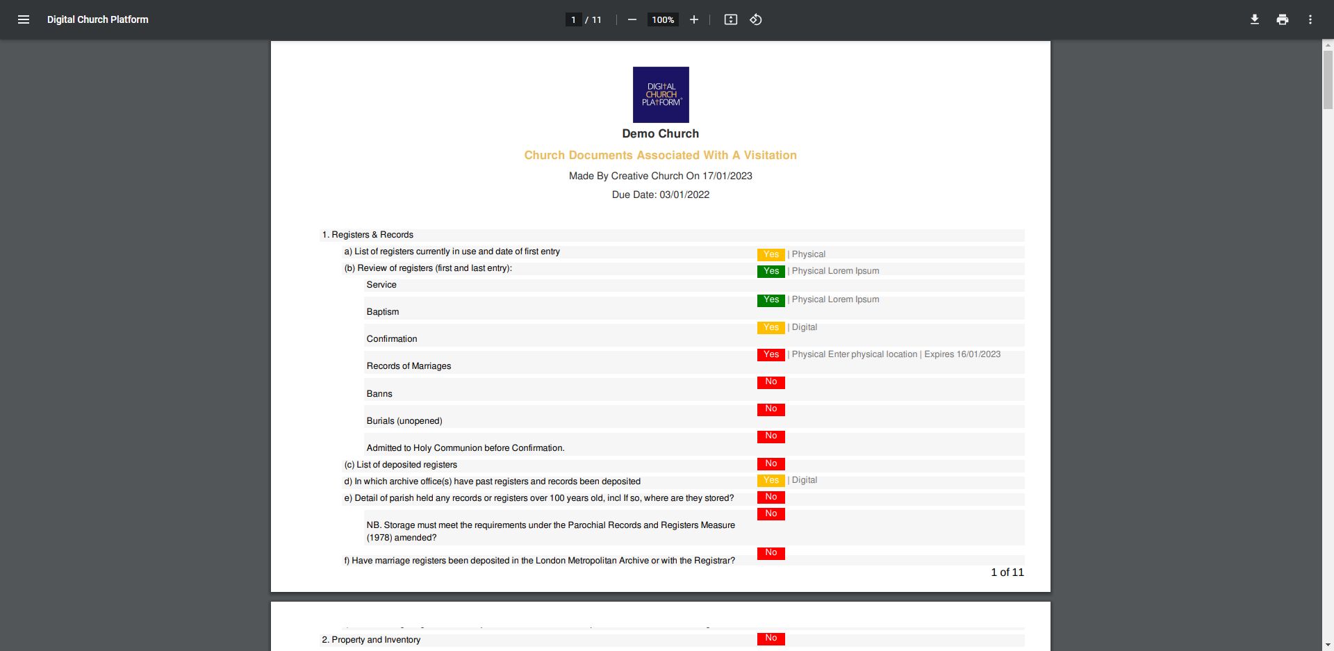Click No badge for deposited registers row
This screenshot has width=1334, height=651.
coord(771,464)
